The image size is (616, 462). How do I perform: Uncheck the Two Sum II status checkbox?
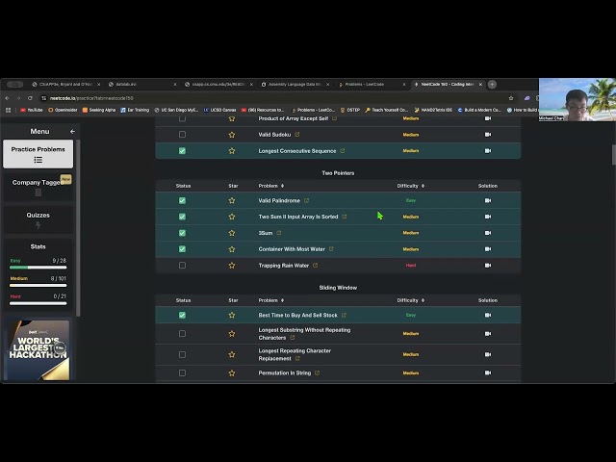[x=182, y=217]
